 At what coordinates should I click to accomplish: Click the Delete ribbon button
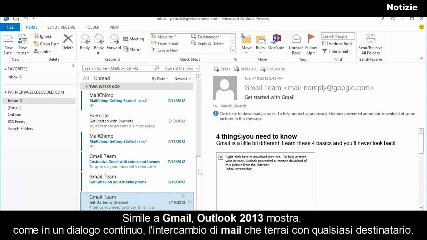click(68, 42)
